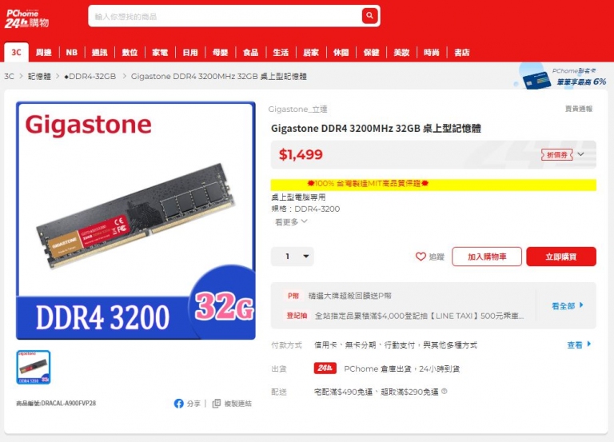Click the 加入購物車 button
Image resolution: width=614 pixels, height=442 pixels.
click(487, 257)
